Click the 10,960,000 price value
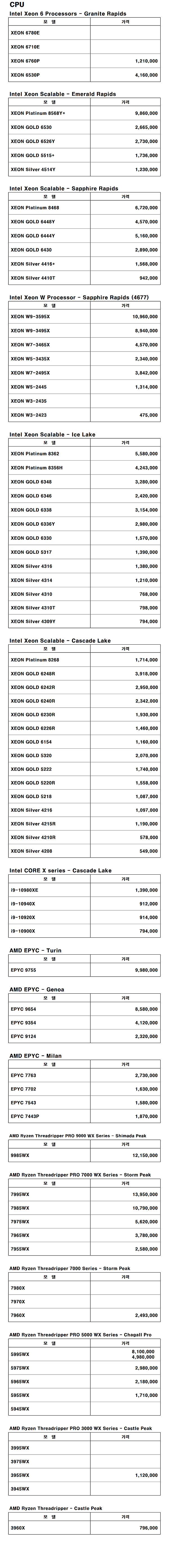The width and height of the screenshot is (169, 1543). [145, 316]
